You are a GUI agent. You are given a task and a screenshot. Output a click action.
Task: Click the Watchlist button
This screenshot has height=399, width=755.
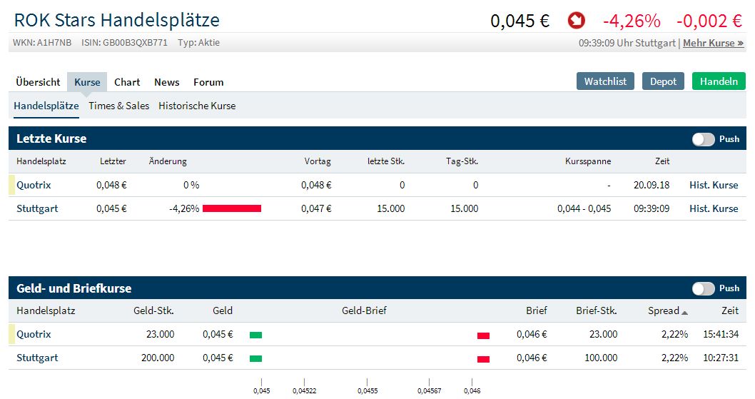coord(605,81)
